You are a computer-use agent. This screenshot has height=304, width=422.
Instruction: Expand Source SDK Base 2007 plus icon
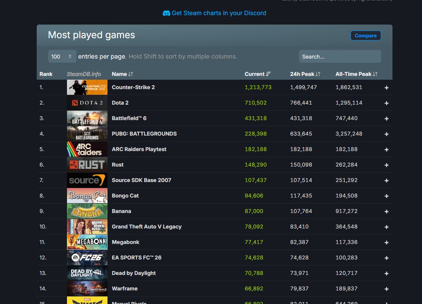click(x=386, y=181)
